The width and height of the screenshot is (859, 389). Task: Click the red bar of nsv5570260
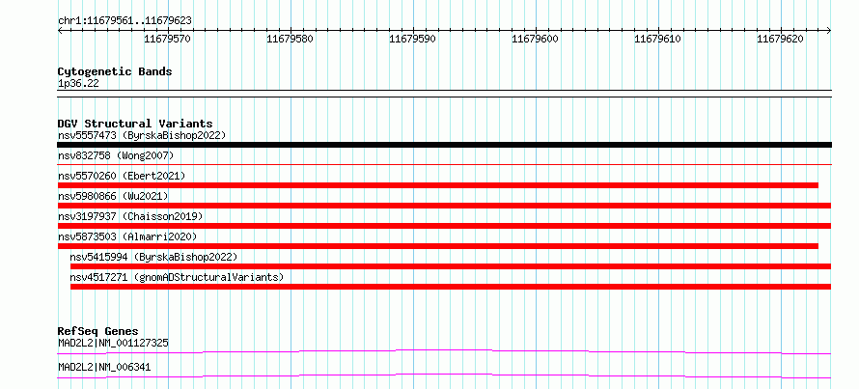click(x=438, y=185)
